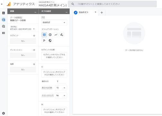Viewport: 162px width, 116px height.
Task: Open Advertising sidebar icon
Action: 4,26
